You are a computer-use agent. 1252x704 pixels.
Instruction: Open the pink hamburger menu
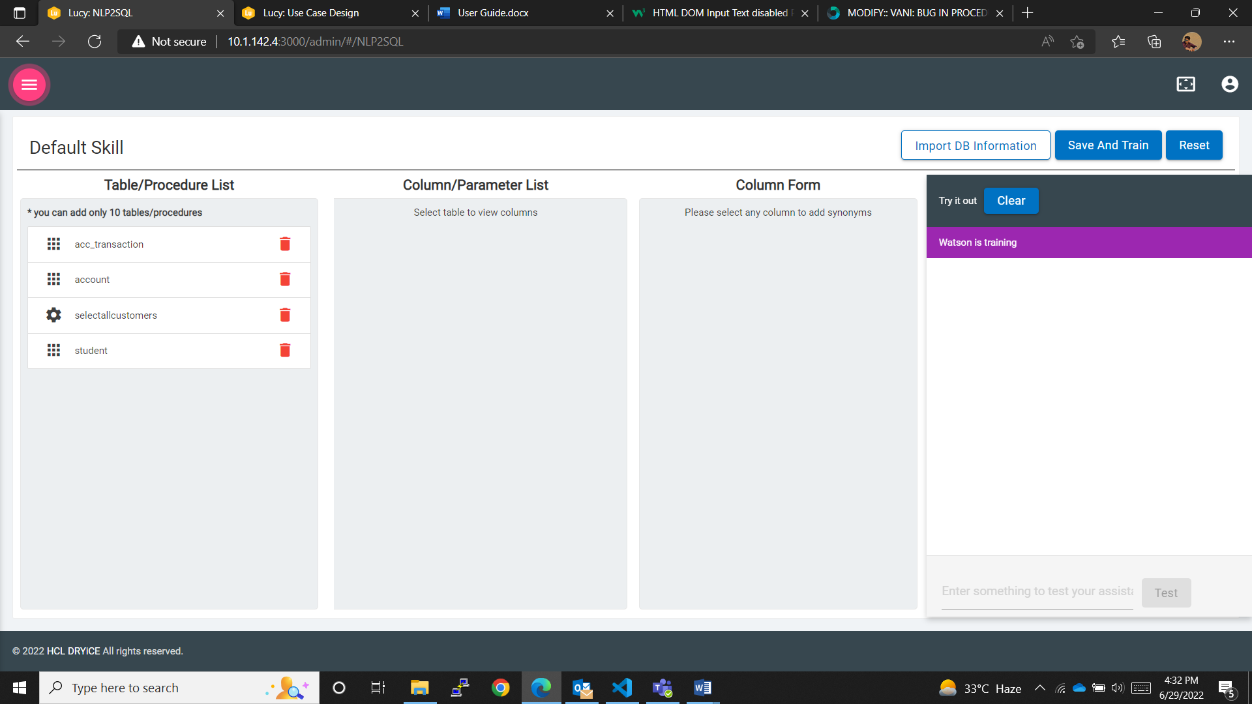pos(29,85)
